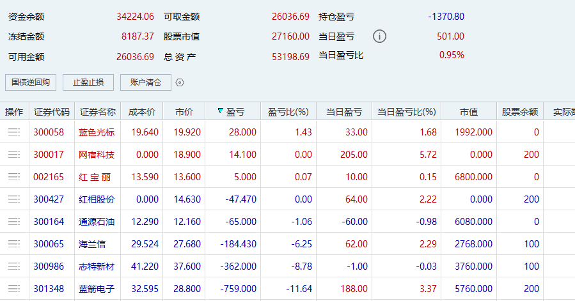Click the 国债逆回购 button
The height and width of the screenshot is (301, 575).
pyautogui.click(x=31, y=82)
